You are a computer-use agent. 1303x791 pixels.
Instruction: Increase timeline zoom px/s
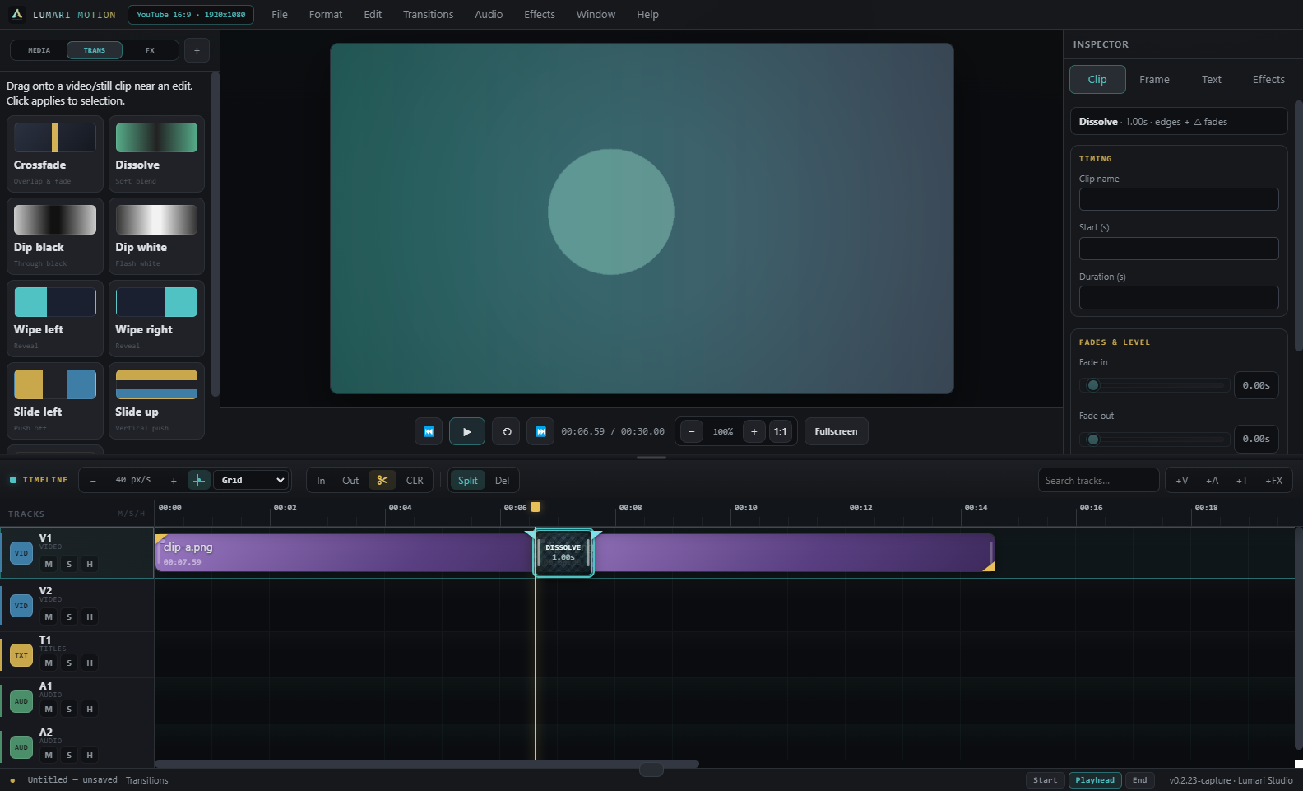pos(174,481)
